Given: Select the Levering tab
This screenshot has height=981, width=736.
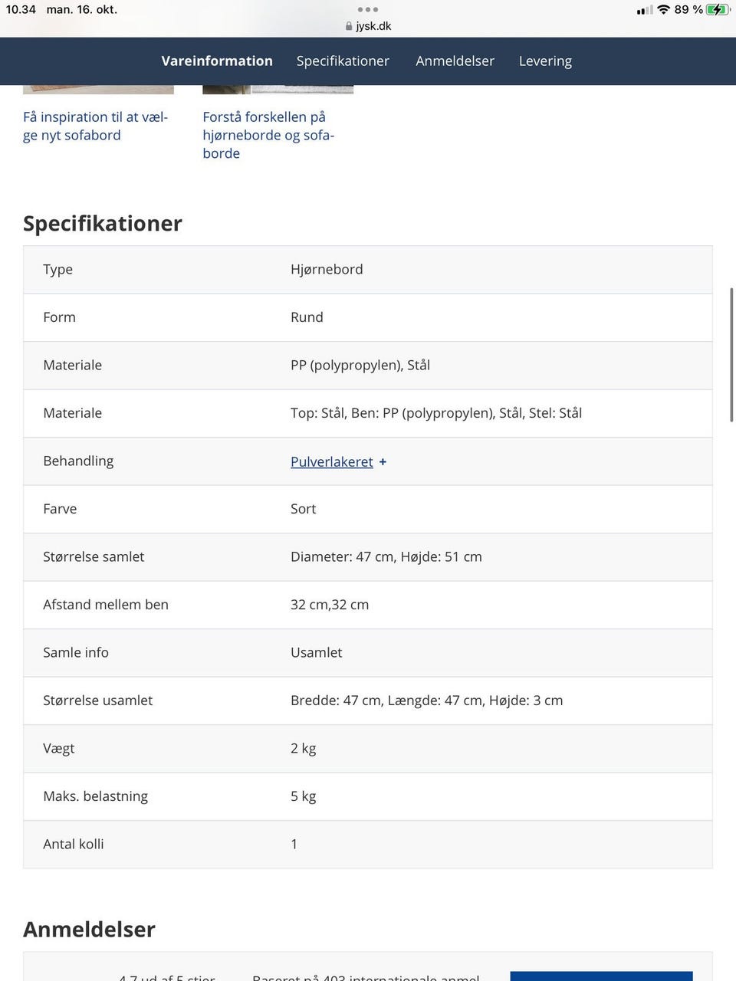Looking at the screenshot, I should coord(545,61).
